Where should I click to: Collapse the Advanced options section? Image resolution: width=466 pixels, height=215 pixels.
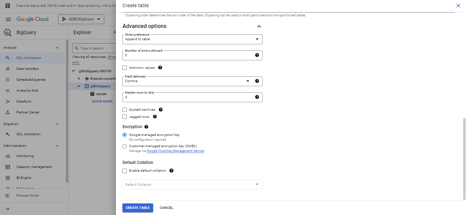pos(259,26)
